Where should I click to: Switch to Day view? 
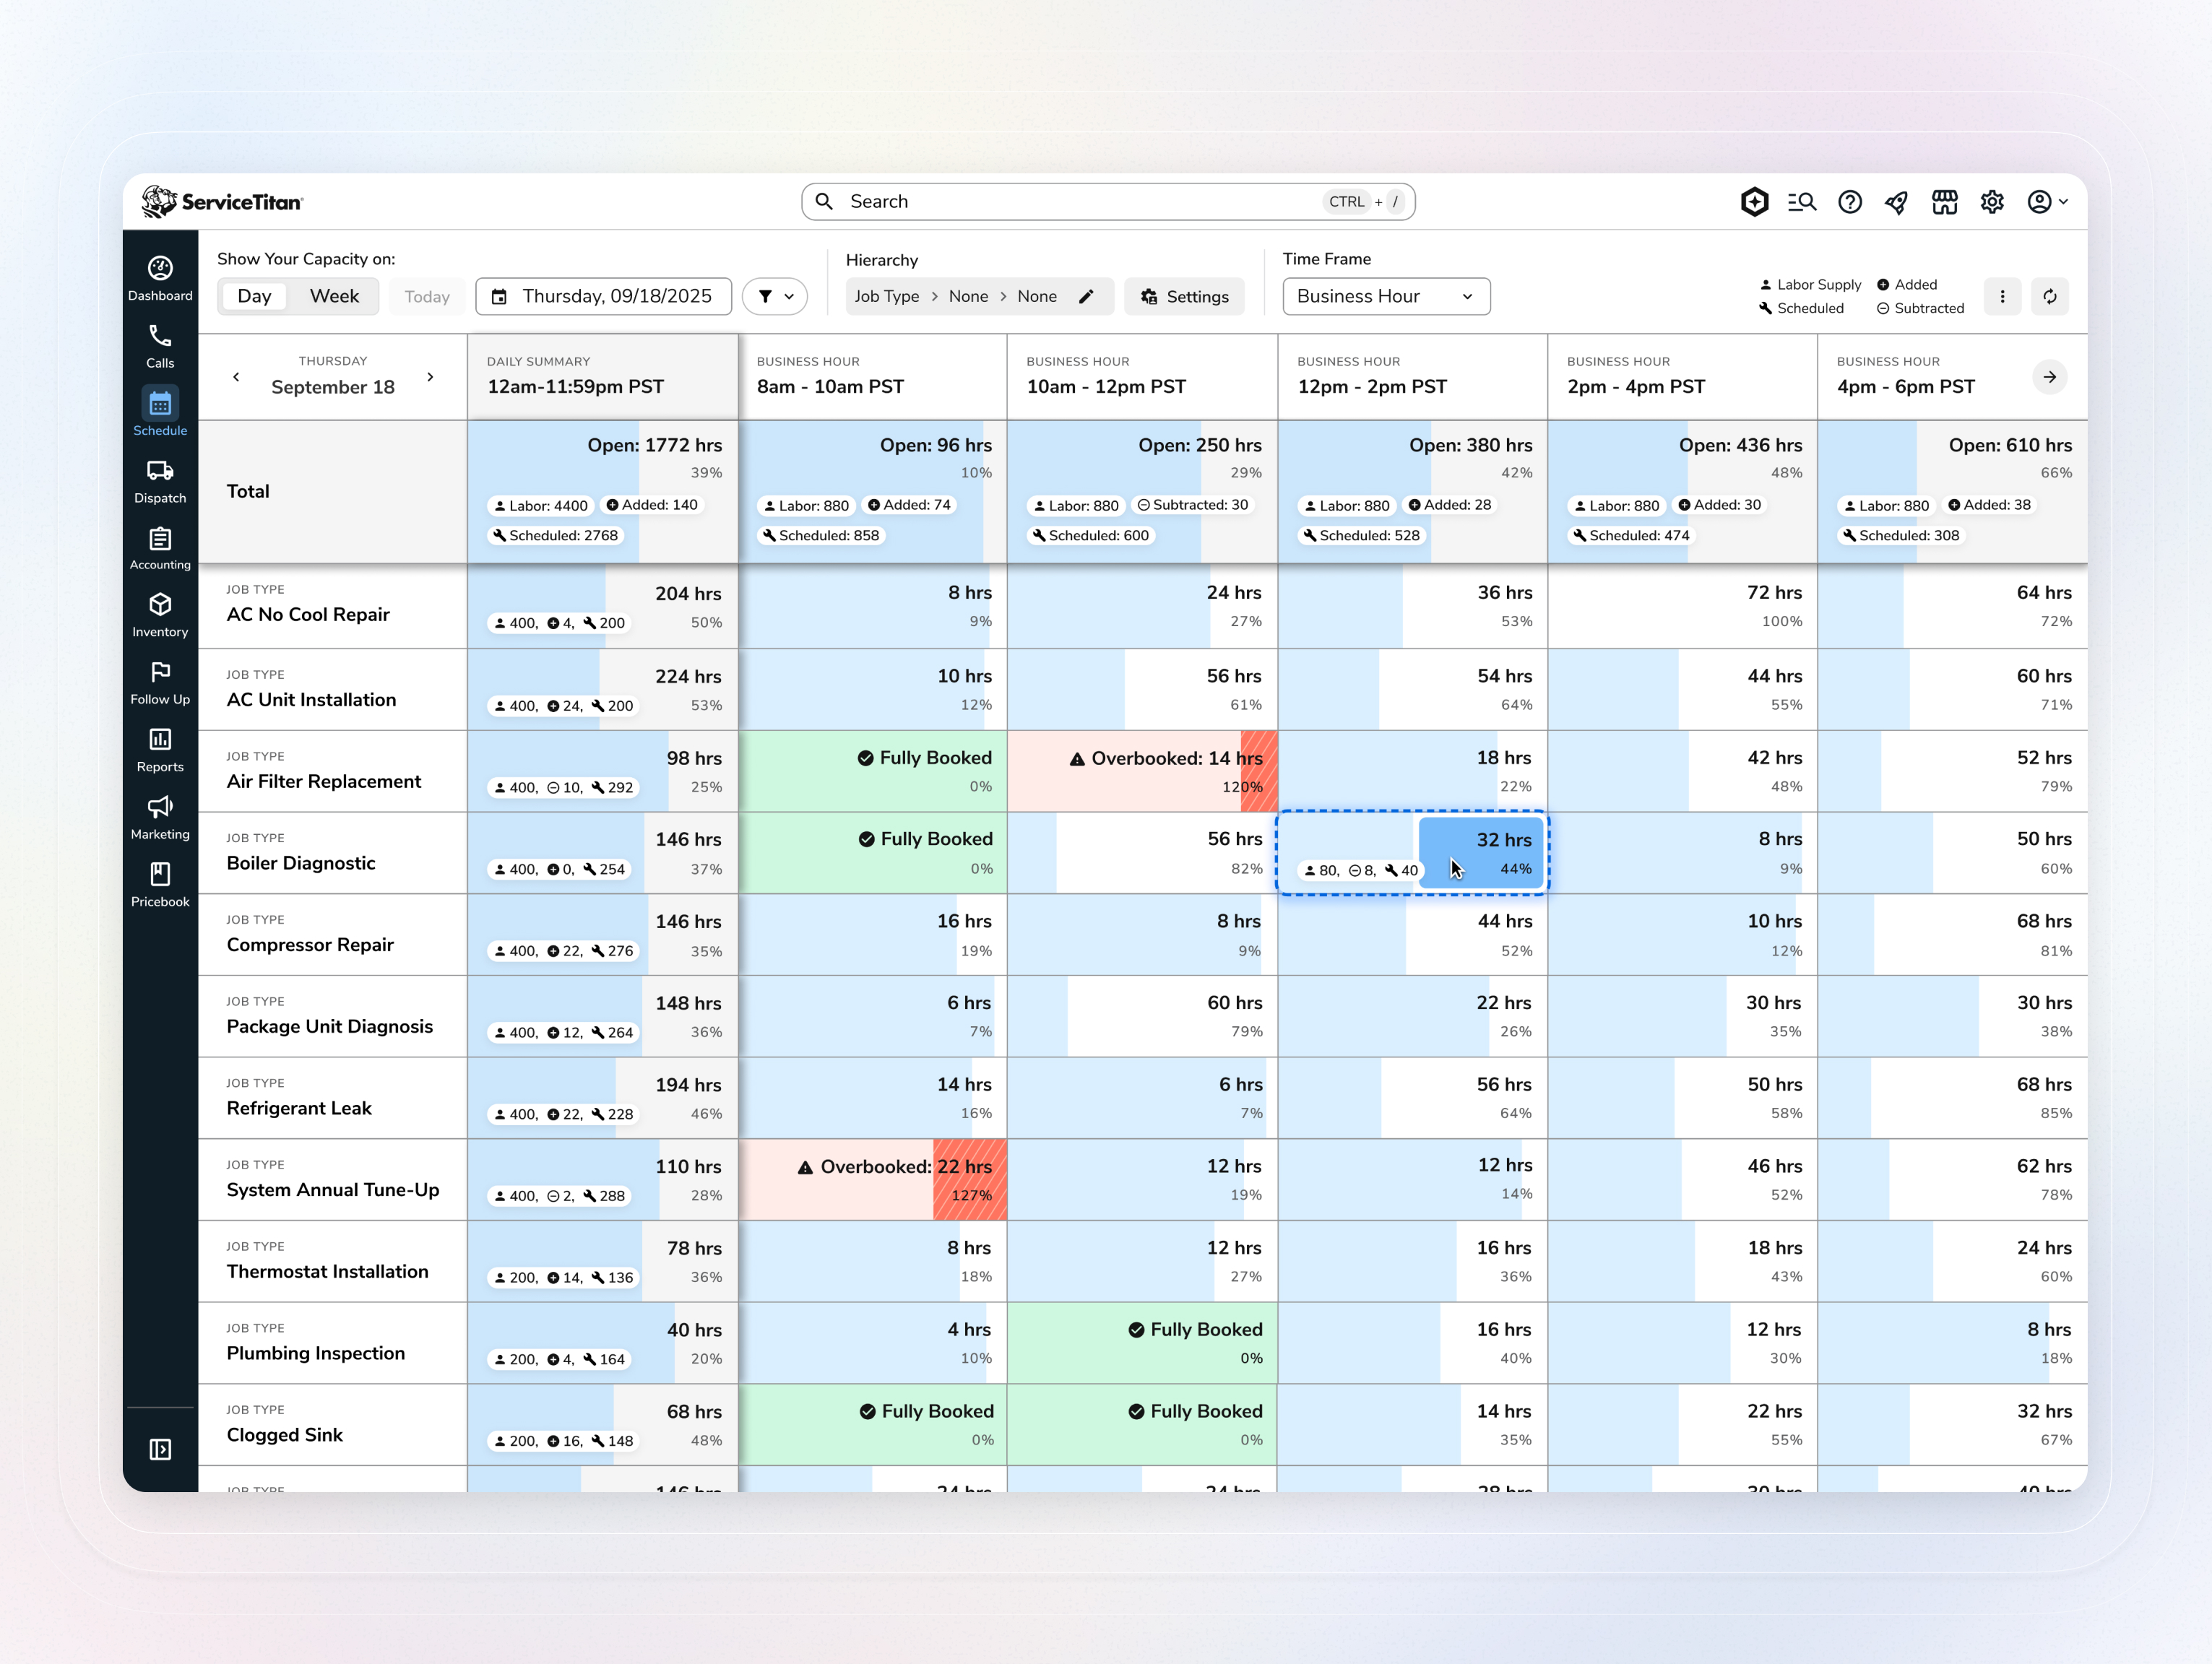click(254, 296)
